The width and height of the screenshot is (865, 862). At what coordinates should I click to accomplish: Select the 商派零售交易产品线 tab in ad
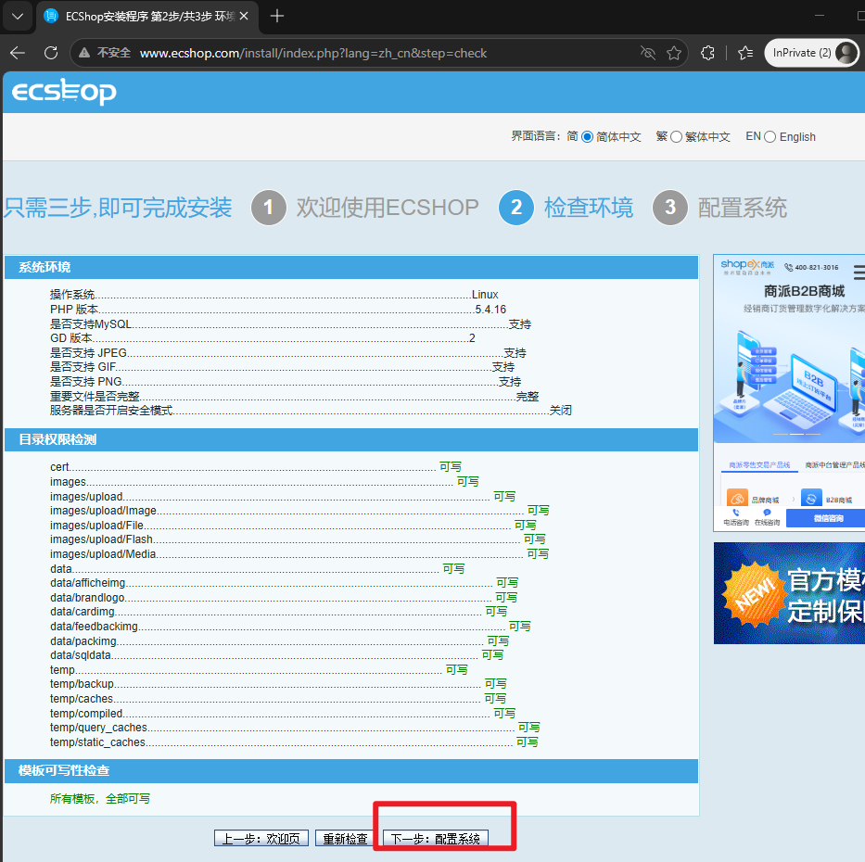click(759, 465)
